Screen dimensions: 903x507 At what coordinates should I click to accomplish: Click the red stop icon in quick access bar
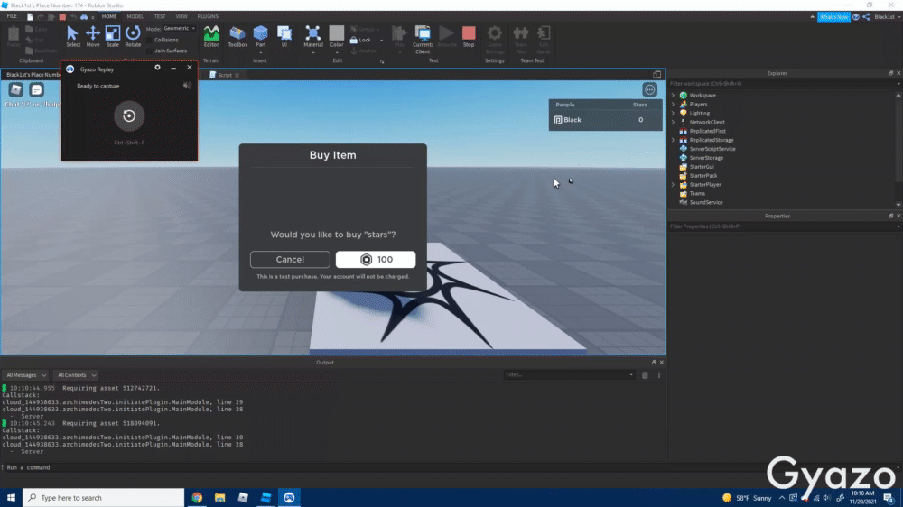[x=62, y=16]
